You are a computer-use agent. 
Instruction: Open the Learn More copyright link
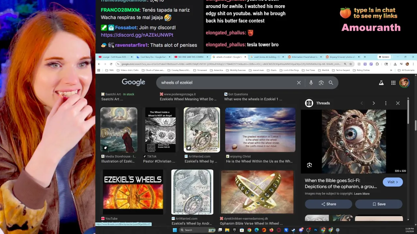click(362, 194)
